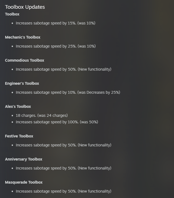Click Commodious Toolbox's 50% sabotage line

click(x=63, y=70)
